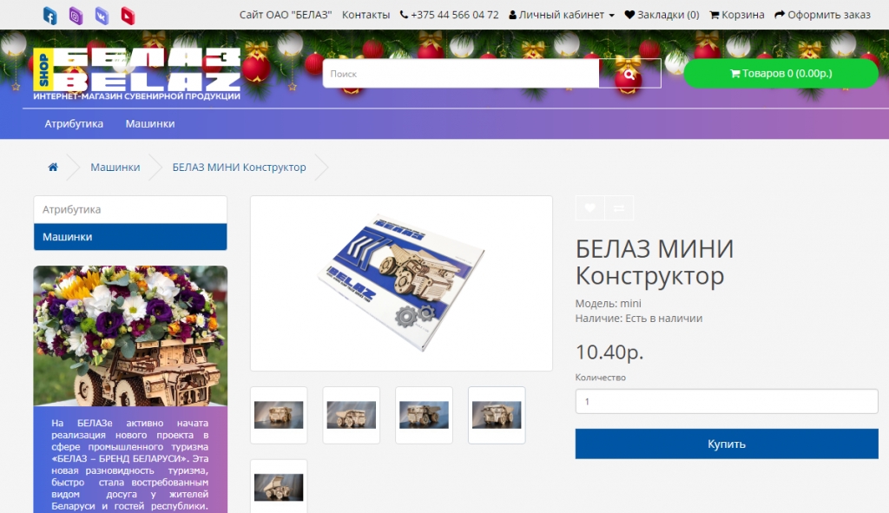
Task: Go to Оформить заказ checkout
Action: click(x=822, y=15)
